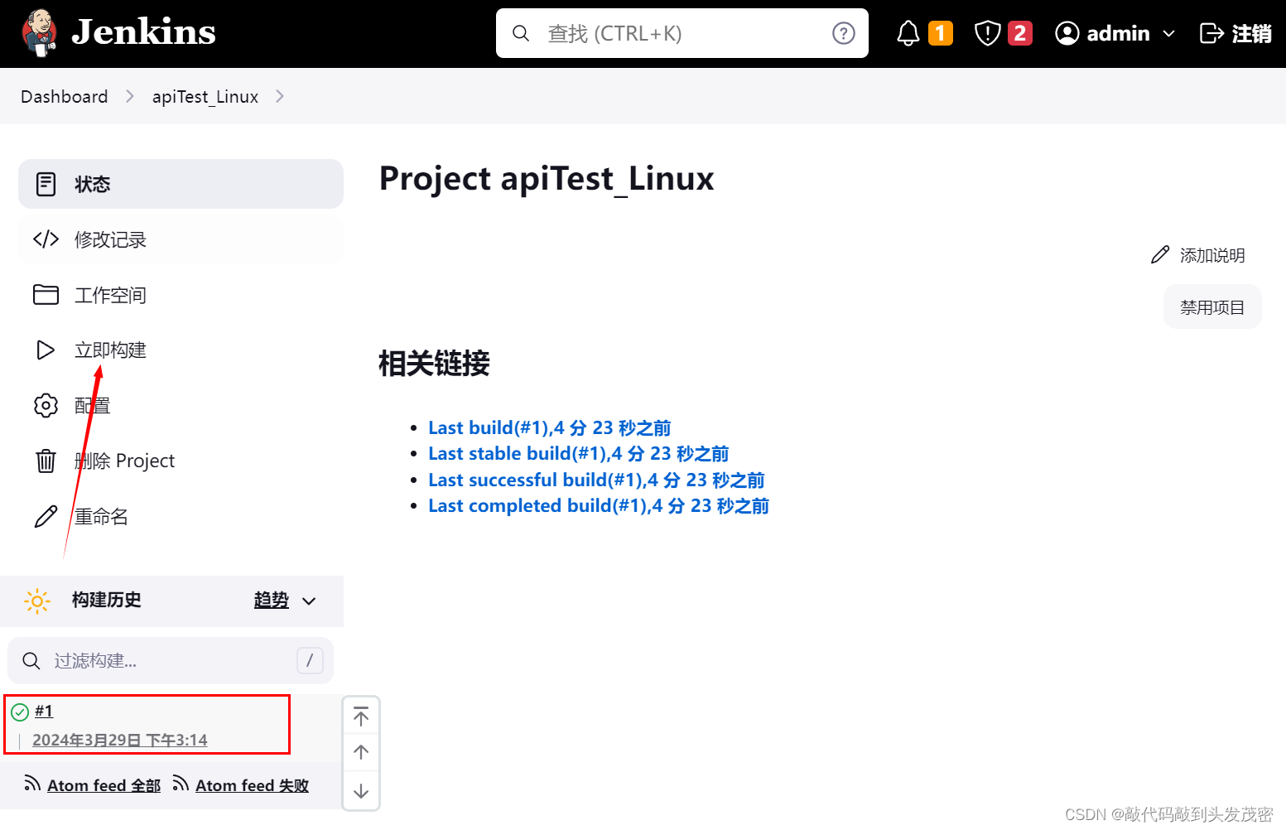Open the Last stable build link
This screenshot has width=1286, height=830.
tap(578, 454)
